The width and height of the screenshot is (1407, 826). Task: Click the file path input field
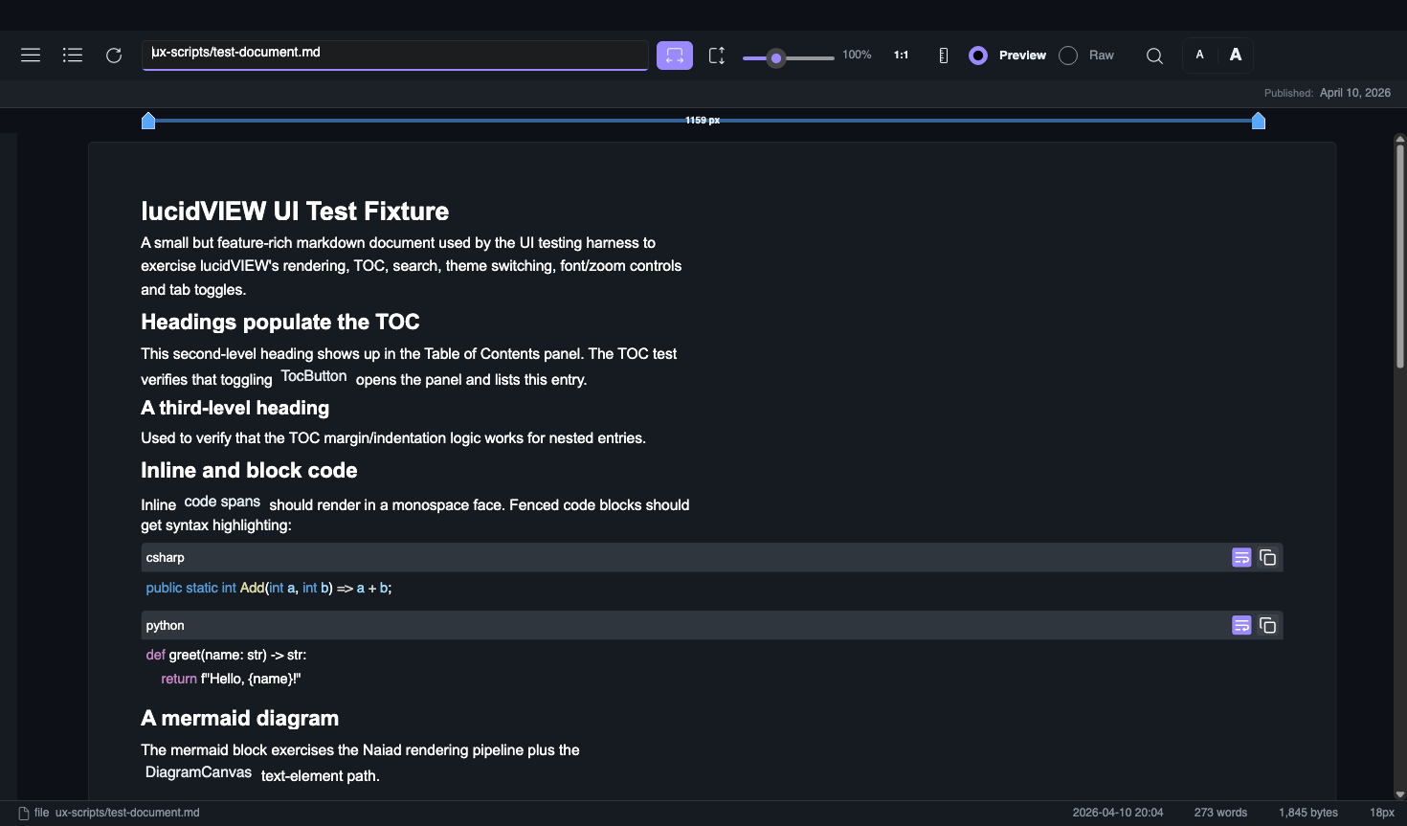coord(395,55)
